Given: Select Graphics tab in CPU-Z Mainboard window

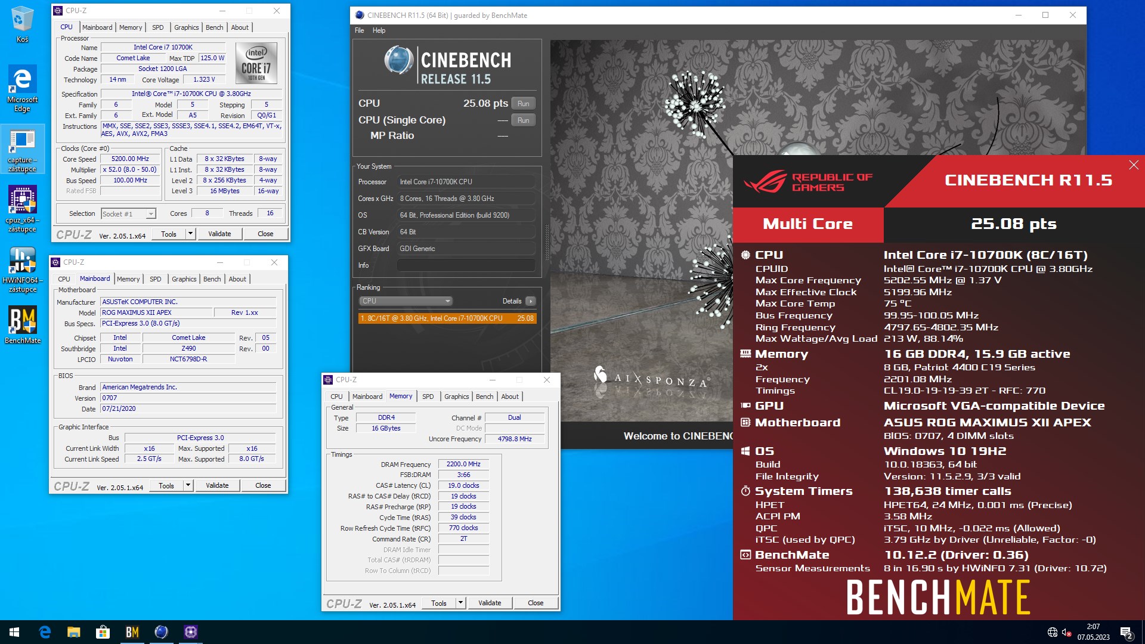Looking at the screenshot, I should 184,279.
